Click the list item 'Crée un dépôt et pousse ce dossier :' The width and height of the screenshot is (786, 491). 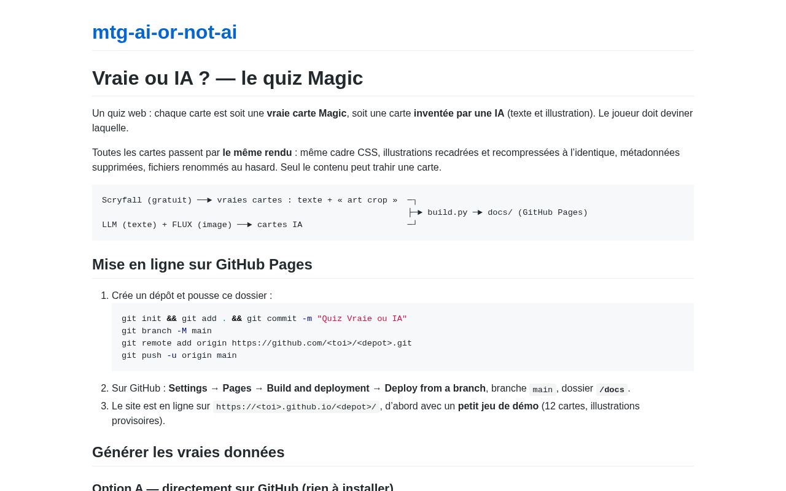(x=192, y=296)
